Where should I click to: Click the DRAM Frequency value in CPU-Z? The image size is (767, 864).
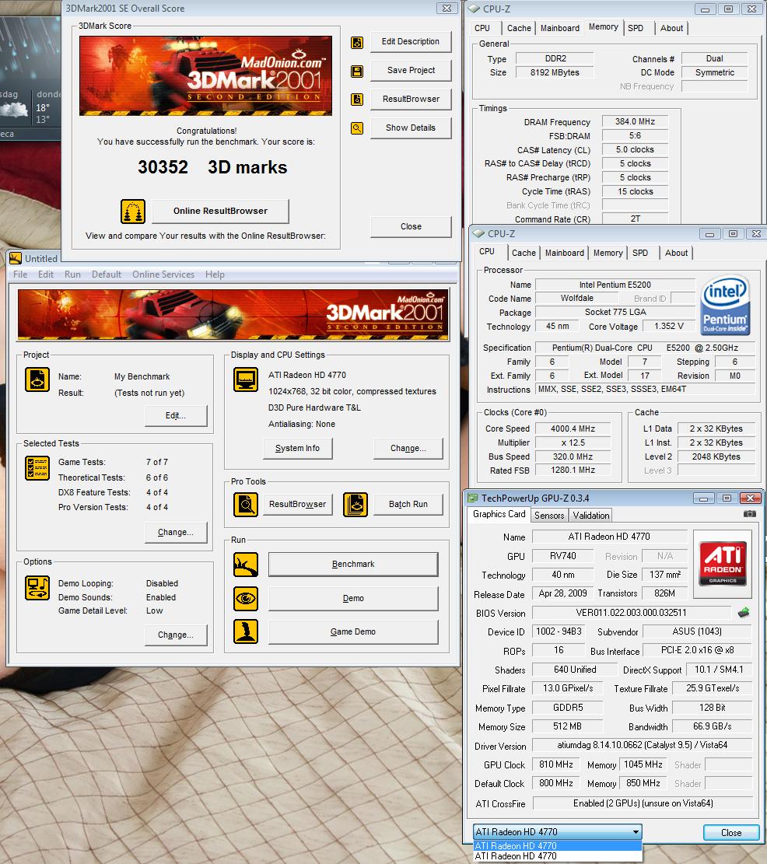coord(635,122)
